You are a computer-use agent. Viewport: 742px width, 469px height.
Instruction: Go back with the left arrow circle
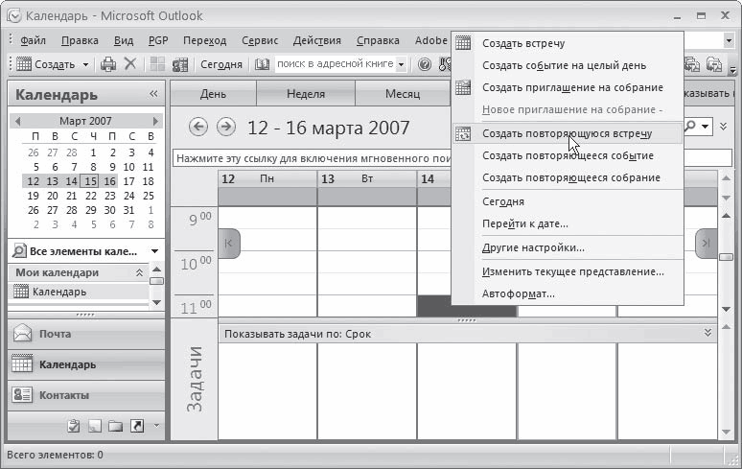pos(197,127)
